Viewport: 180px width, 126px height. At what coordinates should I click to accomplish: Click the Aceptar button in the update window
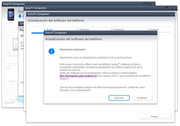[x=154, y=116]
